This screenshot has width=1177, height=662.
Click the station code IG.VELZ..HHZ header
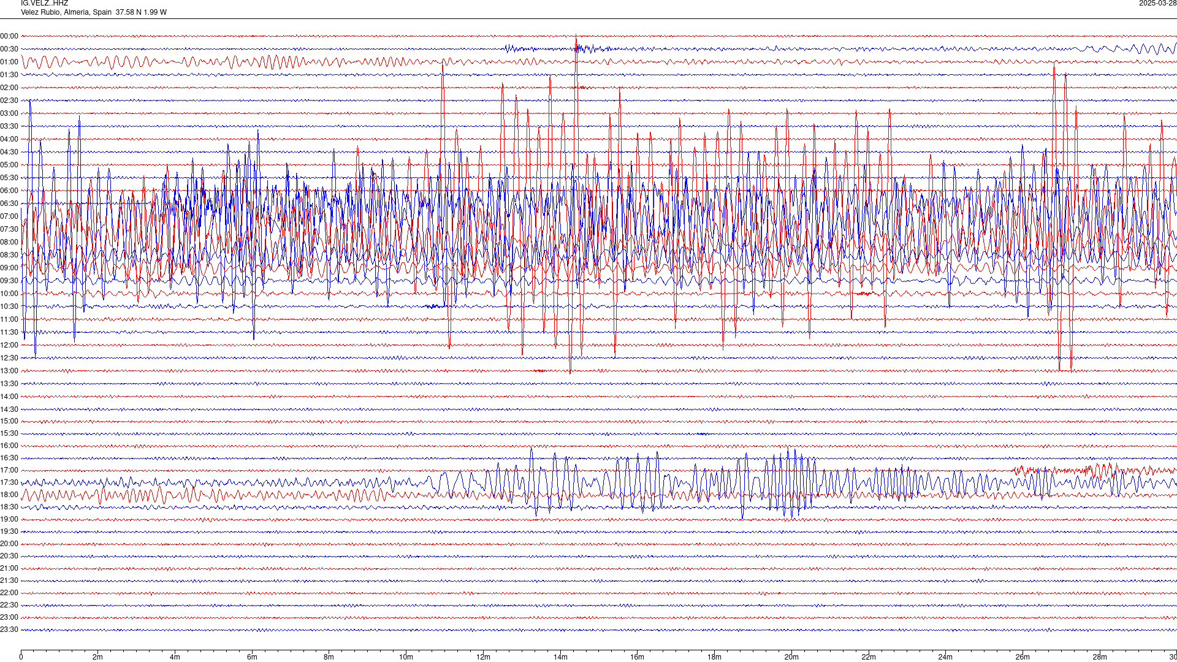44,3
